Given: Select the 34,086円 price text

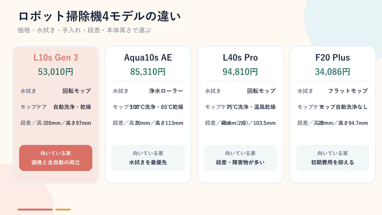Looking at the screenshot, I should point(333,72).
